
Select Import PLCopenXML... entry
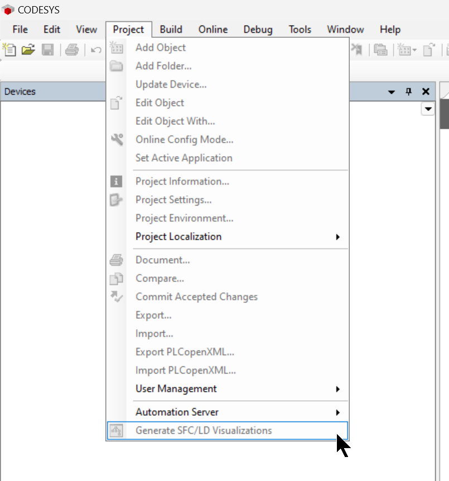click(228, 370)
